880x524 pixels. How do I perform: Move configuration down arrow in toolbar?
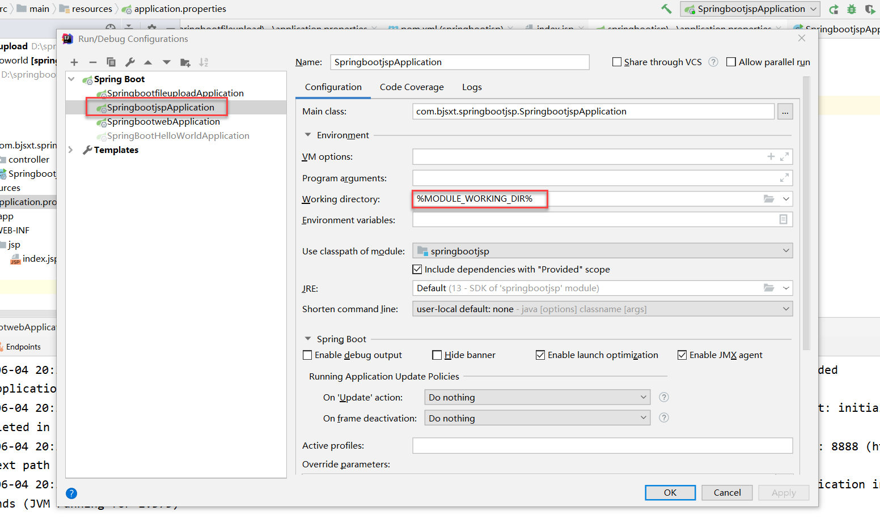coord(167,62)
